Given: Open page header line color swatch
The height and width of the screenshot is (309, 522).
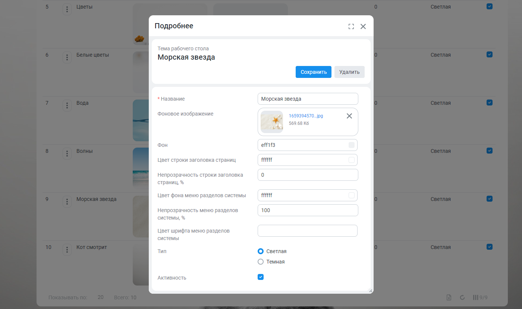Looking at the screenshot, I should [352, 160].
